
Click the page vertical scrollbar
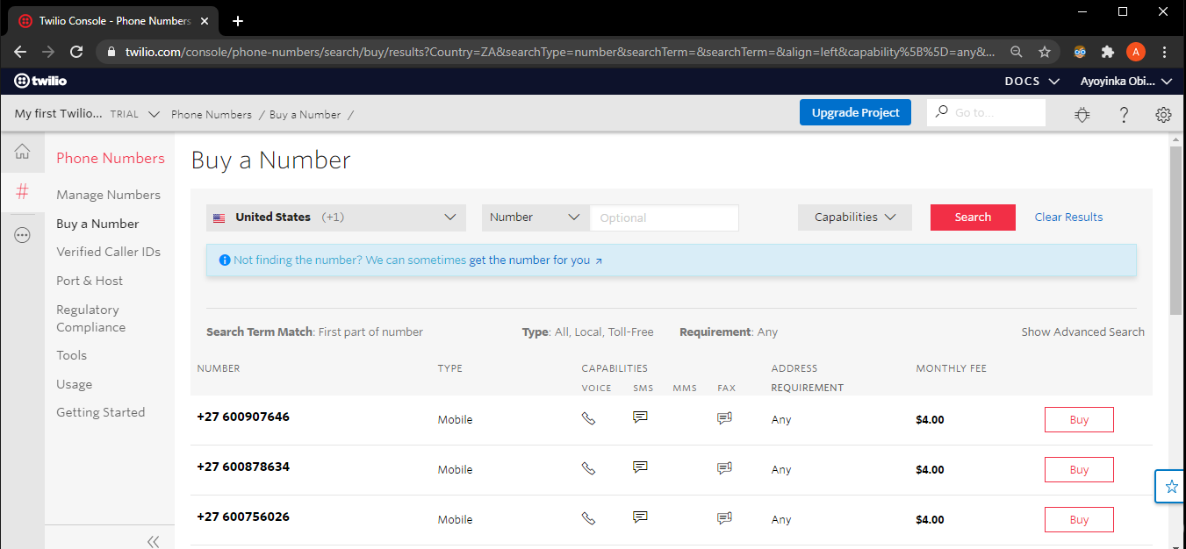1175,231
